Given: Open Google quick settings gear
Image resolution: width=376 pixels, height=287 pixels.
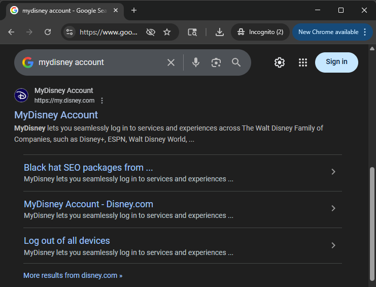Looking at the screenshot, I should (x=280, y=62).
